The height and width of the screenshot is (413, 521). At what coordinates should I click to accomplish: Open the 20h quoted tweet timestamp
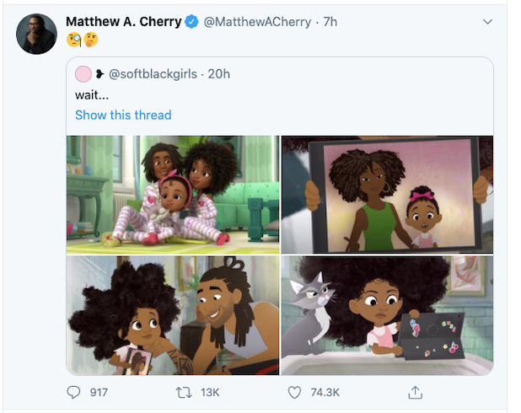218,74
